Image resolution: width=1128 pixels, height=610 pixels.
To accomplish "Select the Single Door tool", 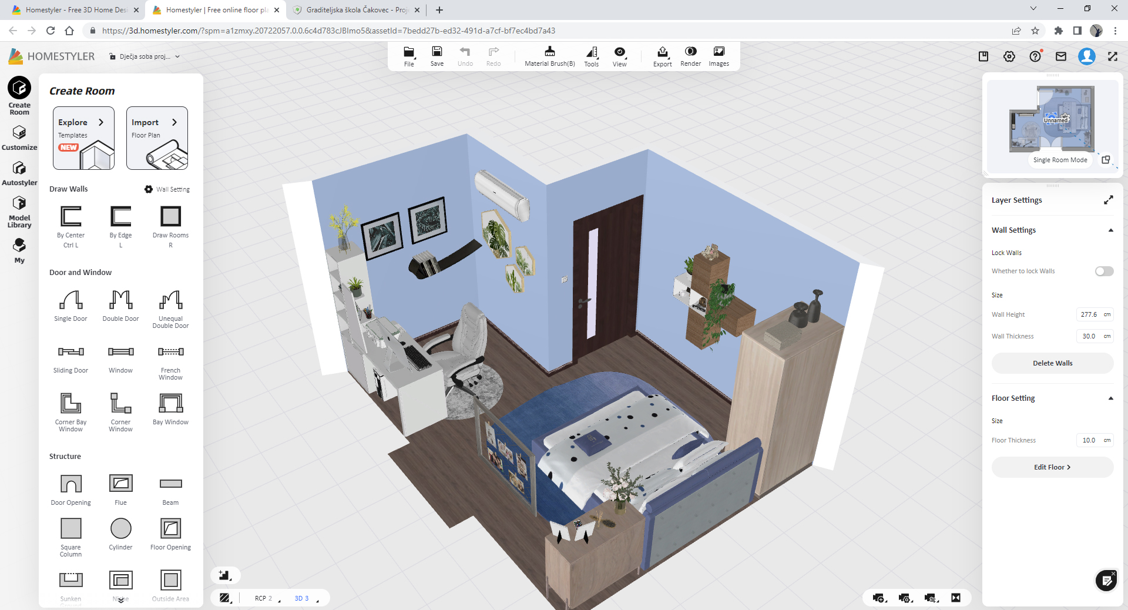I will click(70, 300).
